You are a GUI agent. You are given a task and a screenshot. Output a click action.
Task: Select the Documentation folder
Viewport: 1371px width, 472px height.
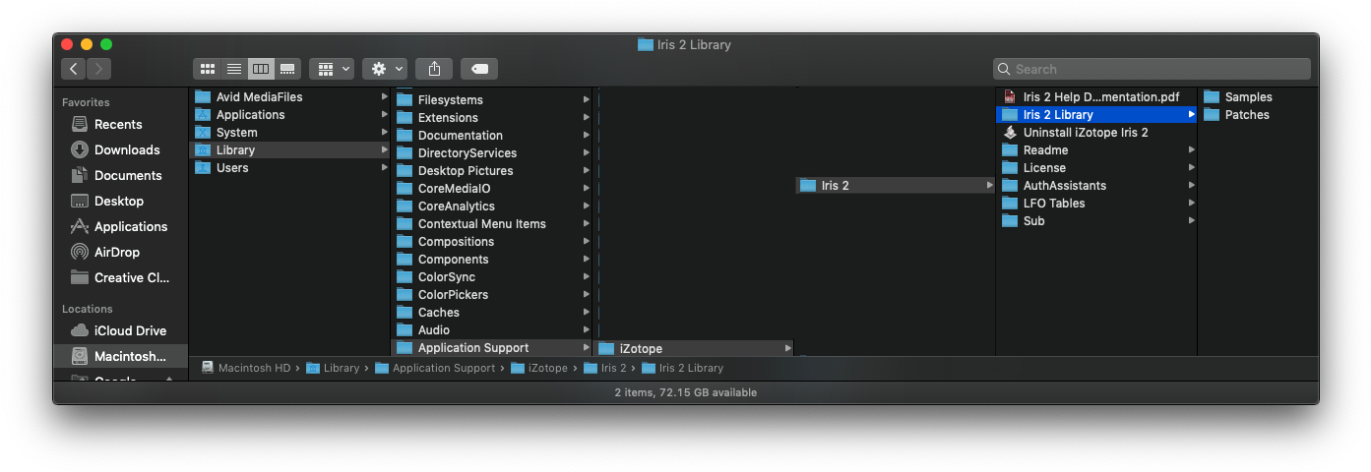tap(492, 135)
